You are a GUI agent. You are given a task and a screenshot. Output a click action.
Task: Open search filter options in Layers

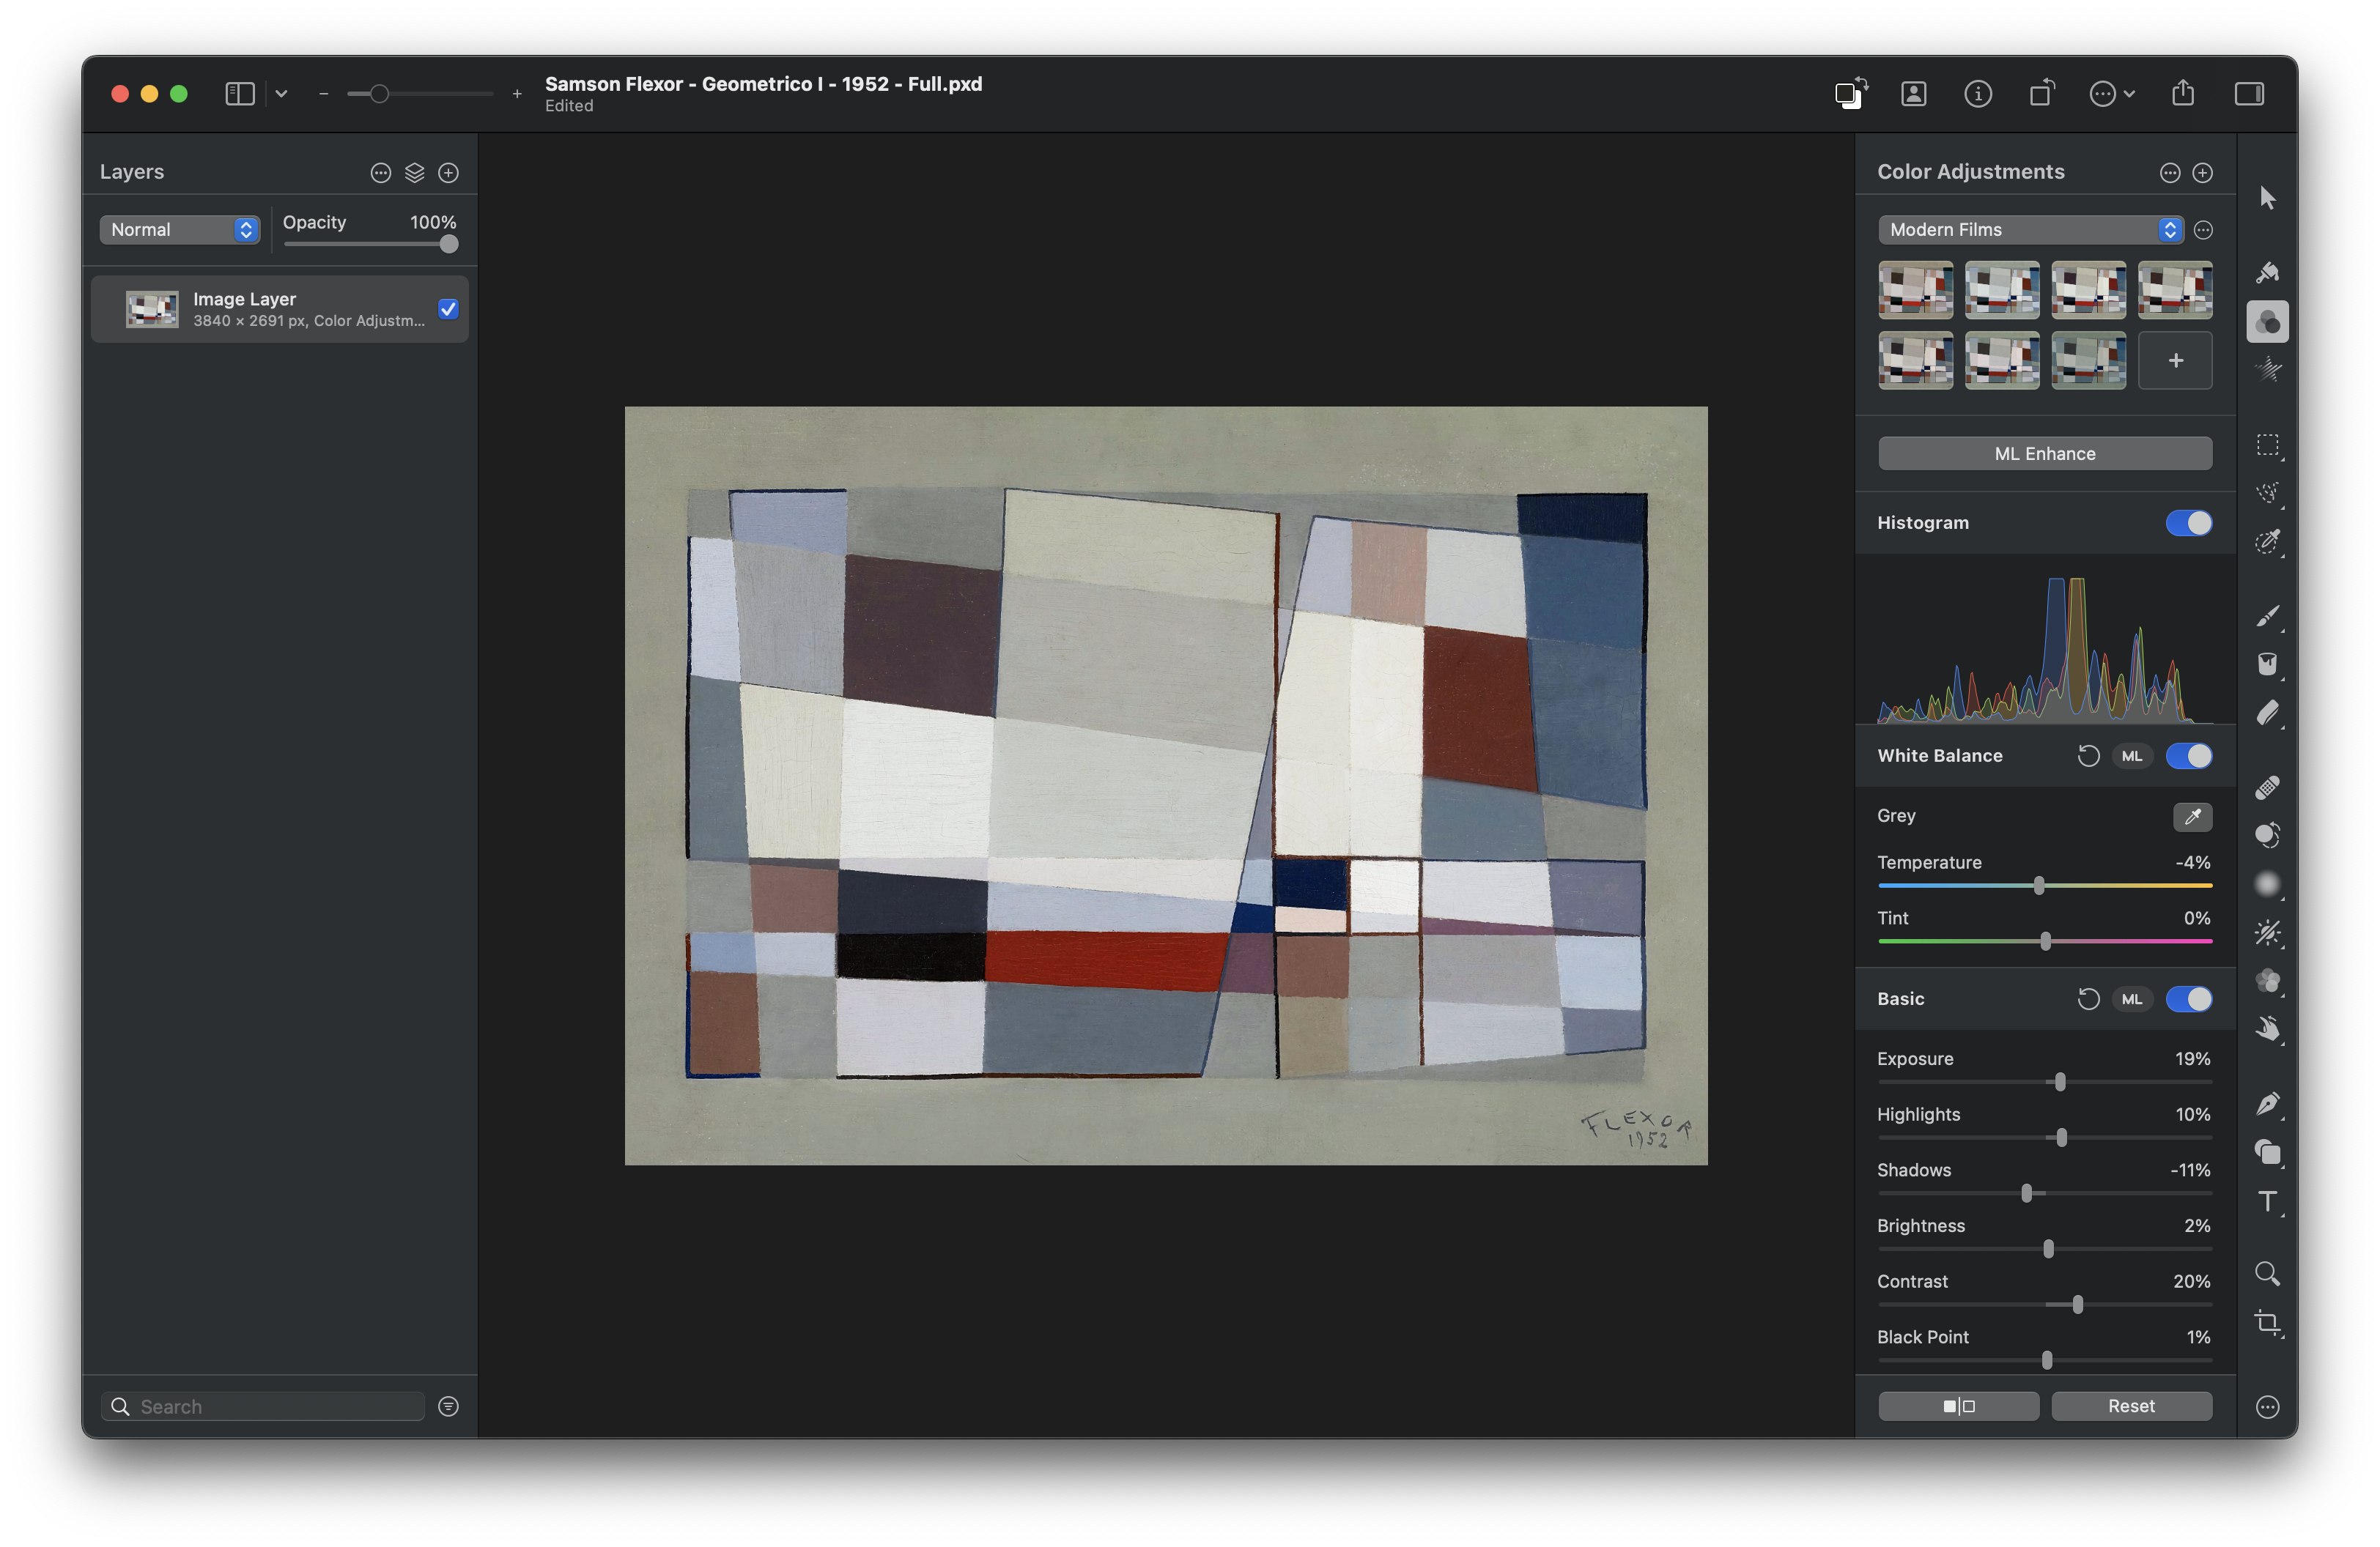tap(448, 1406)
